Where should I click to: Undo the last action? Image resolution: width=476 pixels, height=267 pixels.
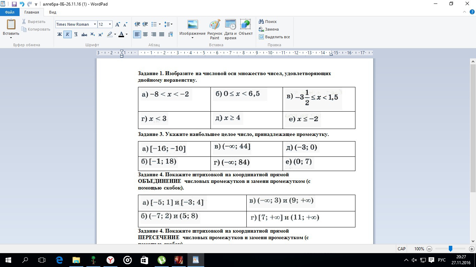click(x=22, y=4)
